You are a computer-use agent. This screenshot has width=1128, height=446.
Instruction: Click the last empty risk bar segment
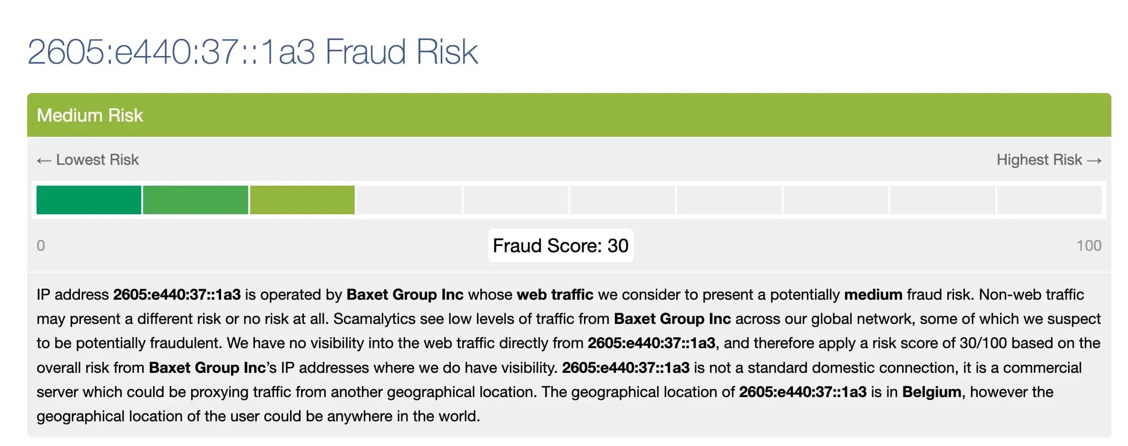click(x=1049, y=200)
